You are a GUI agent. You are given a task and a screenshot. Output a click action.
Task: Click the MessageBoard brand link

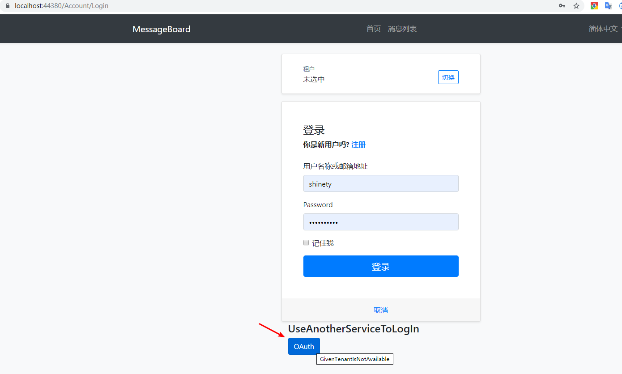162,29
